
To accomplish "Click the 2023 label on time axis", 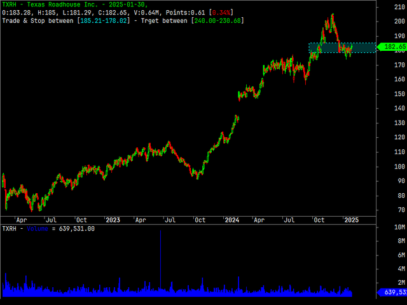I will [113, 220].
